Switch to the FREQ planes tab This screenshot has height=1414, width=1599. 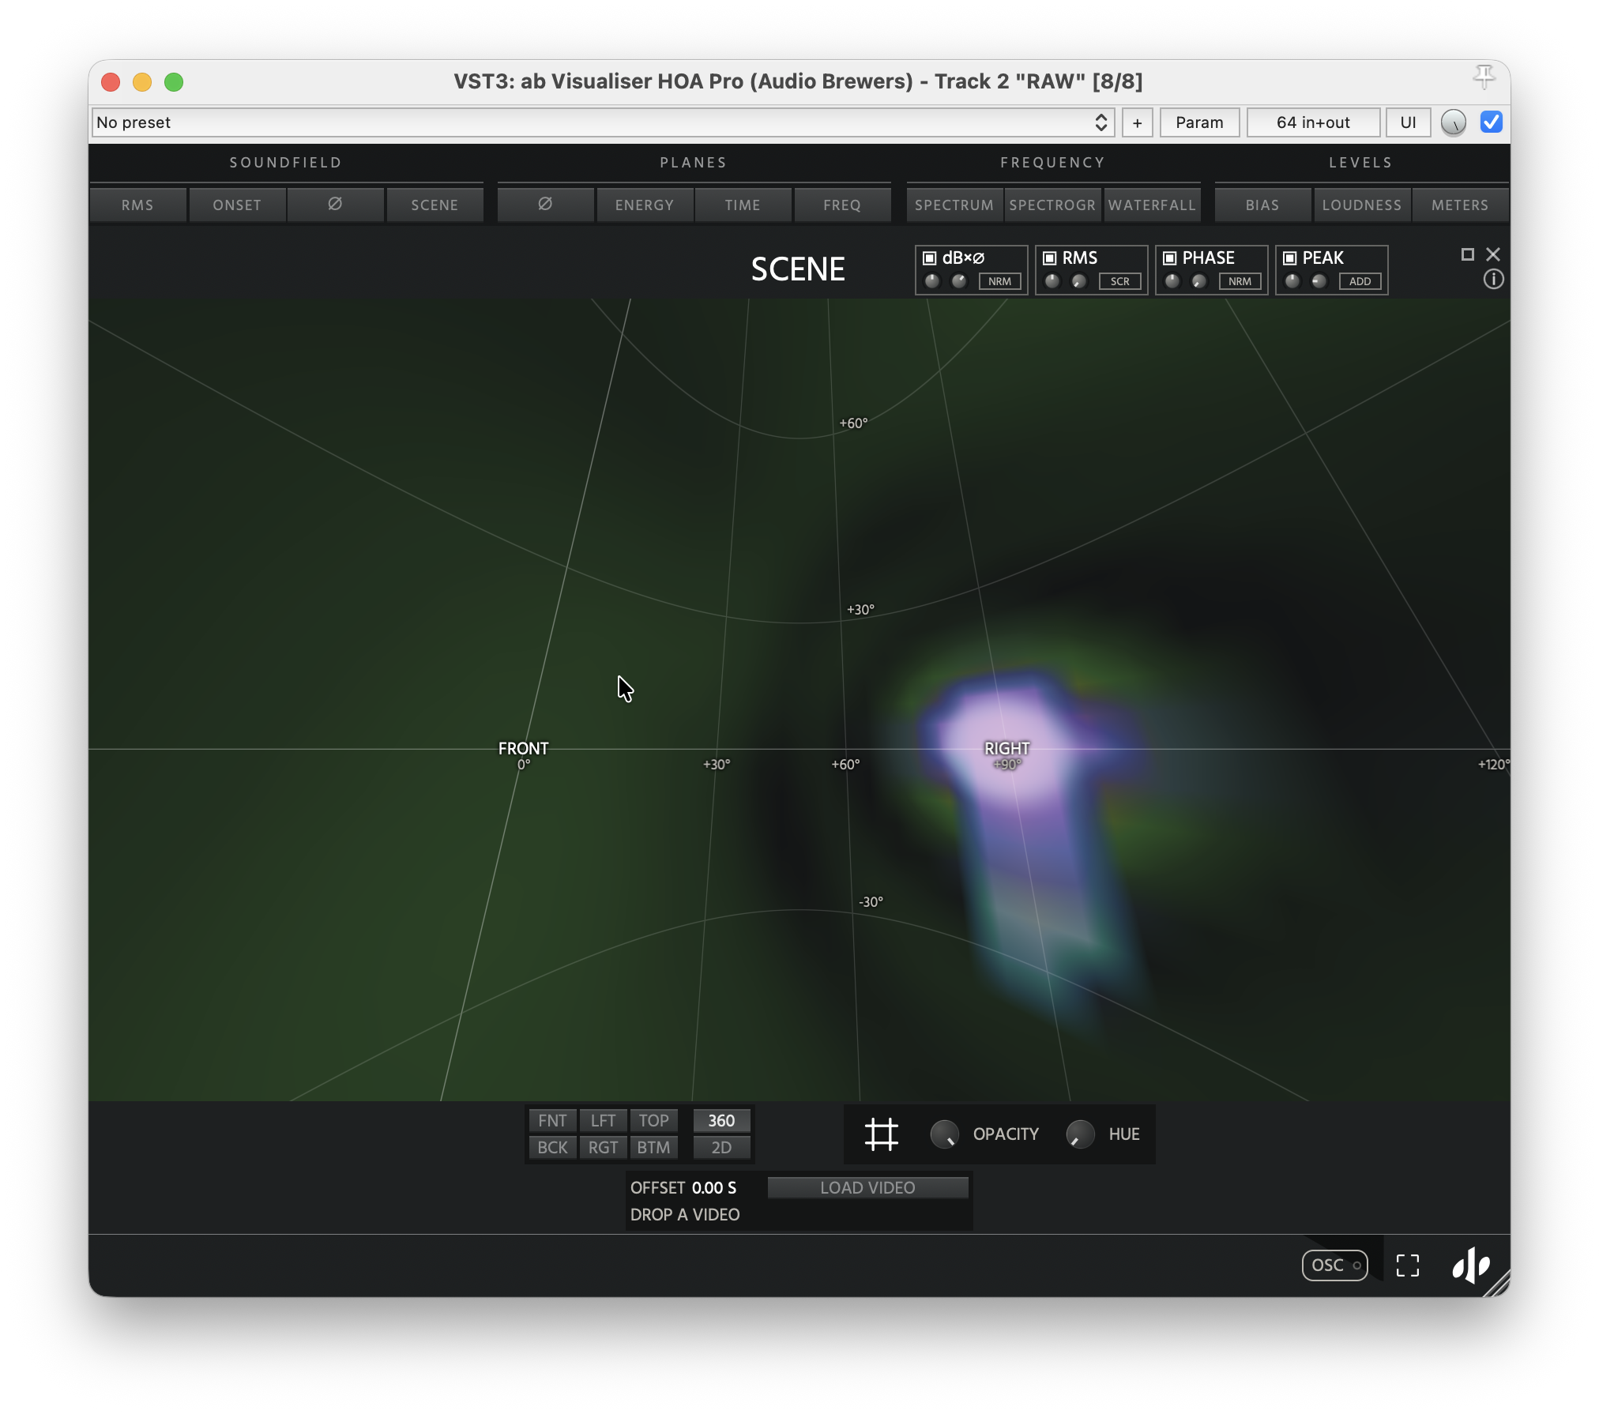click(x=842, y=205)
